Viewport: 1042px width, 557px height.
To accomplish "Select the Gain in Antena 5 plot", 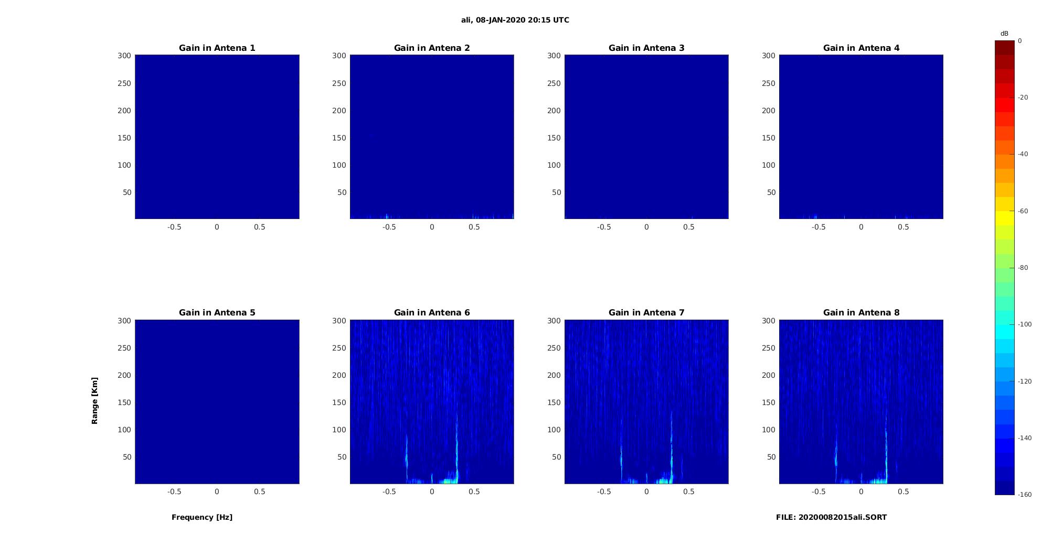I will click(x=217, y=401).
